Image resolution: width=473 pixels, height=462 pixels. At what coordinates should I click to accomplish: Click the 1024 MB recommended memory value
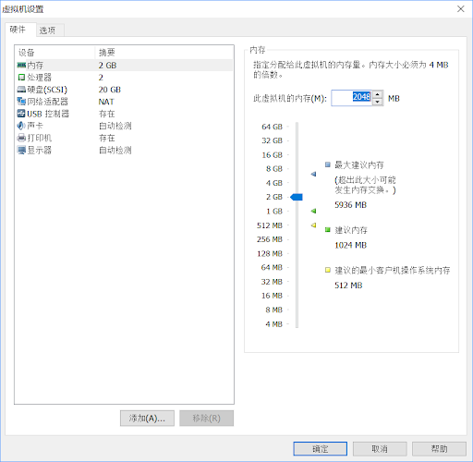point(350,245)
